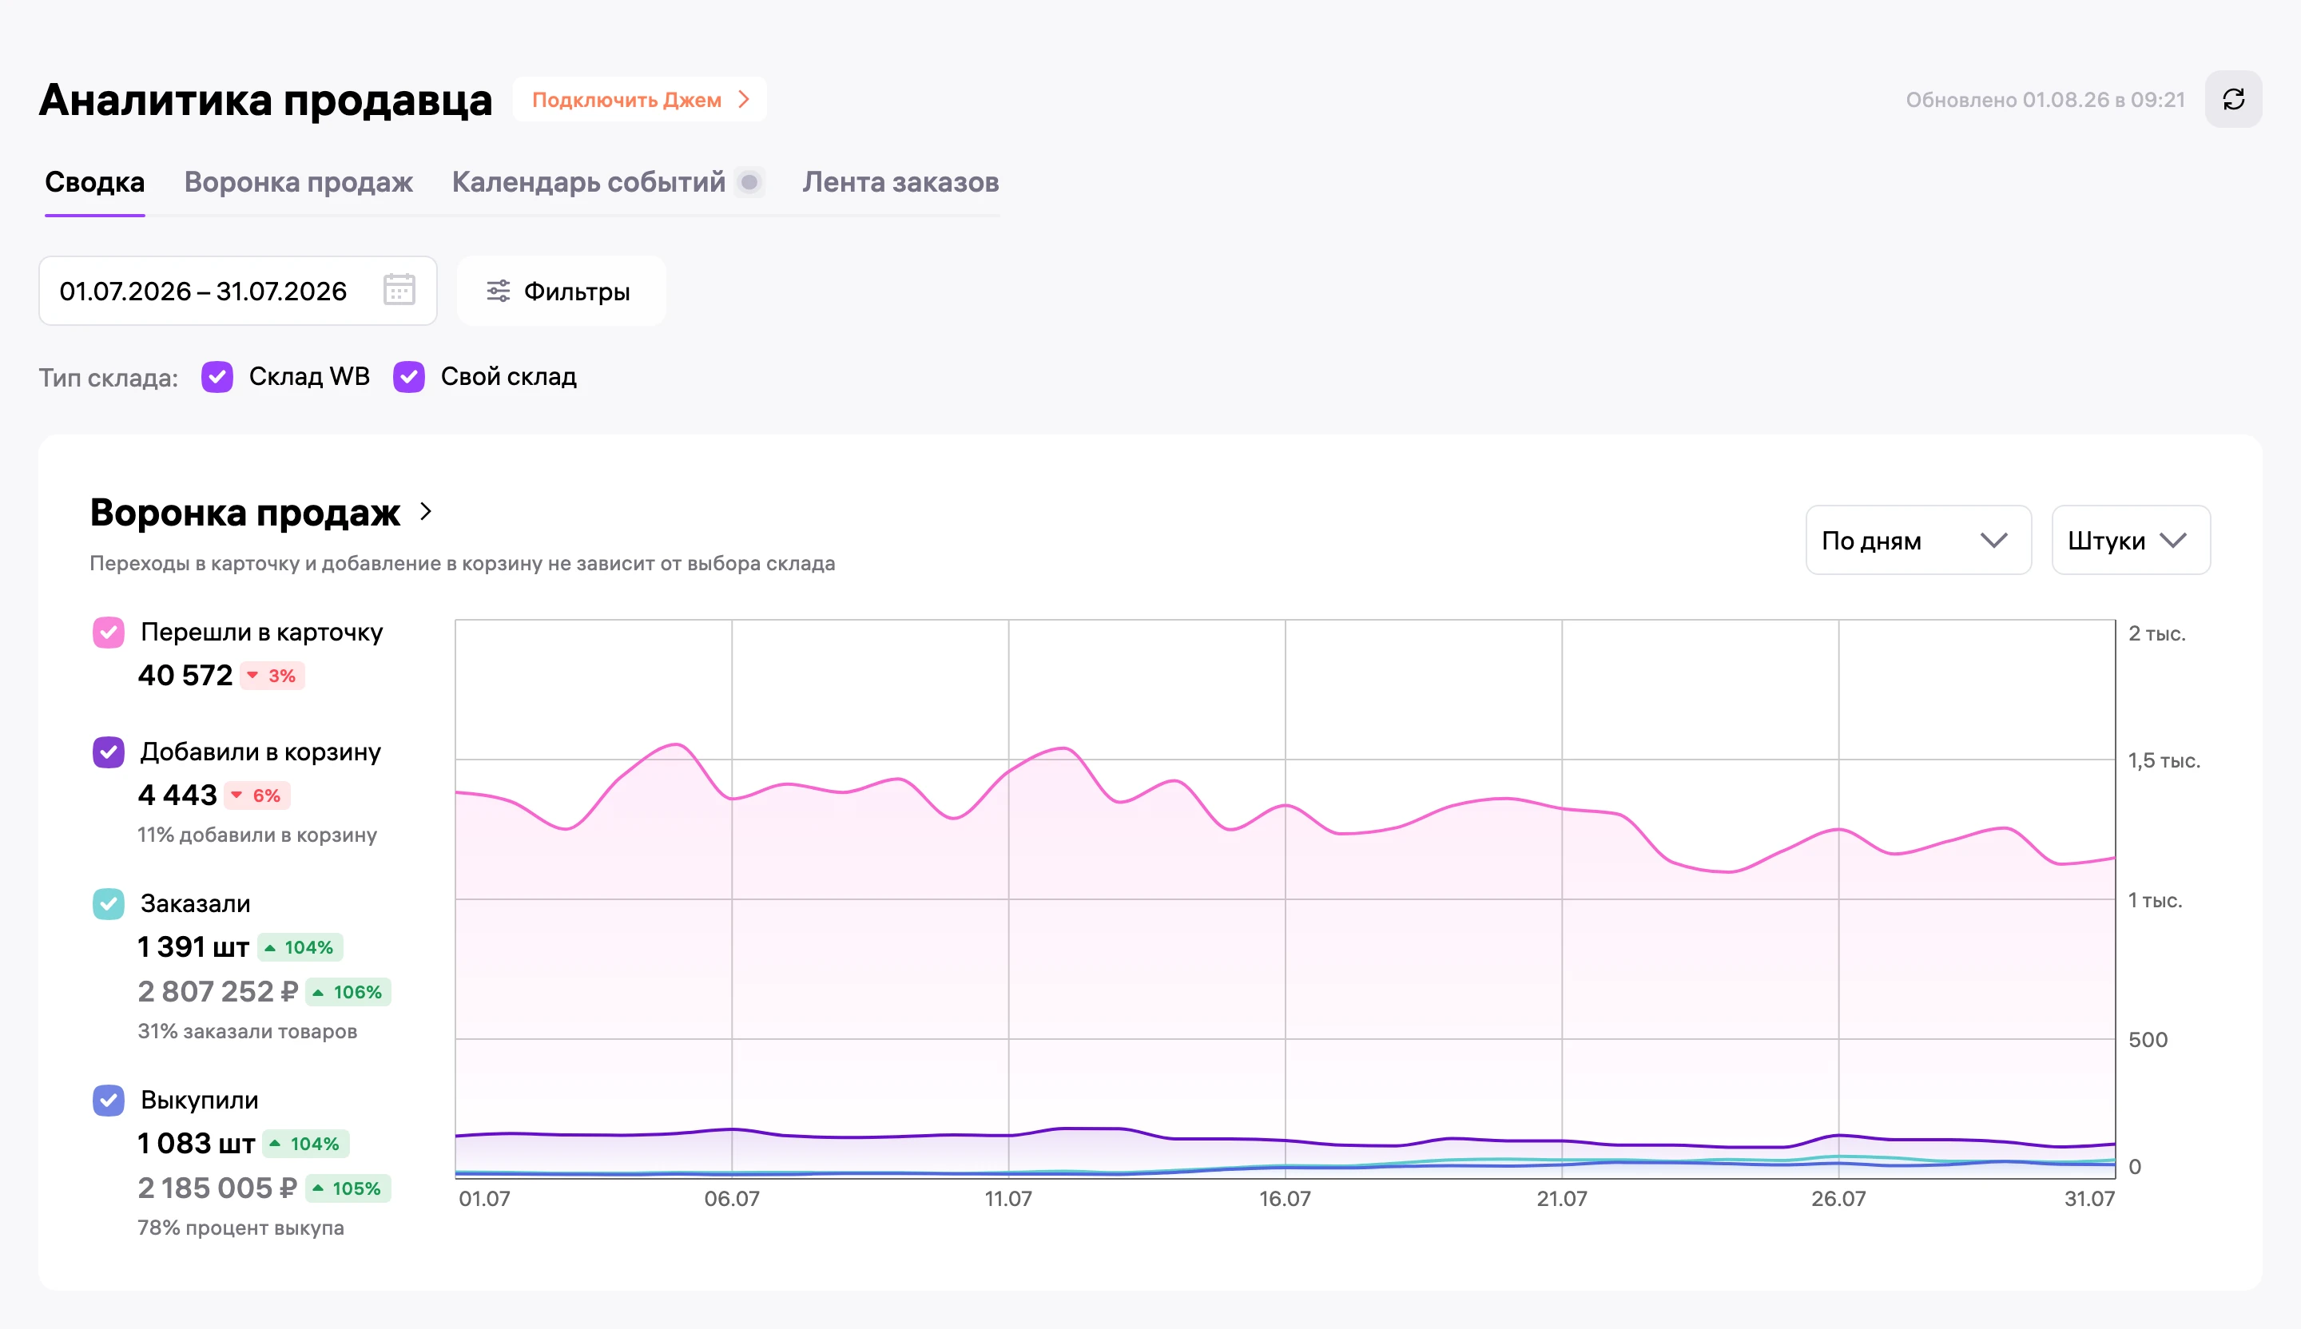Click the amount 2 185 005 ₽
This screenshot has width=2301, height=1329.
[217, 1188]
